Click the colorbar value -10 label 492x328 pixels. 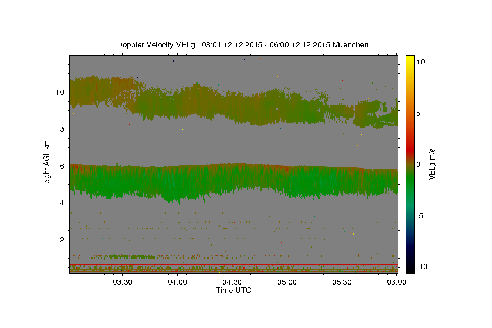(x=421, y=266)
